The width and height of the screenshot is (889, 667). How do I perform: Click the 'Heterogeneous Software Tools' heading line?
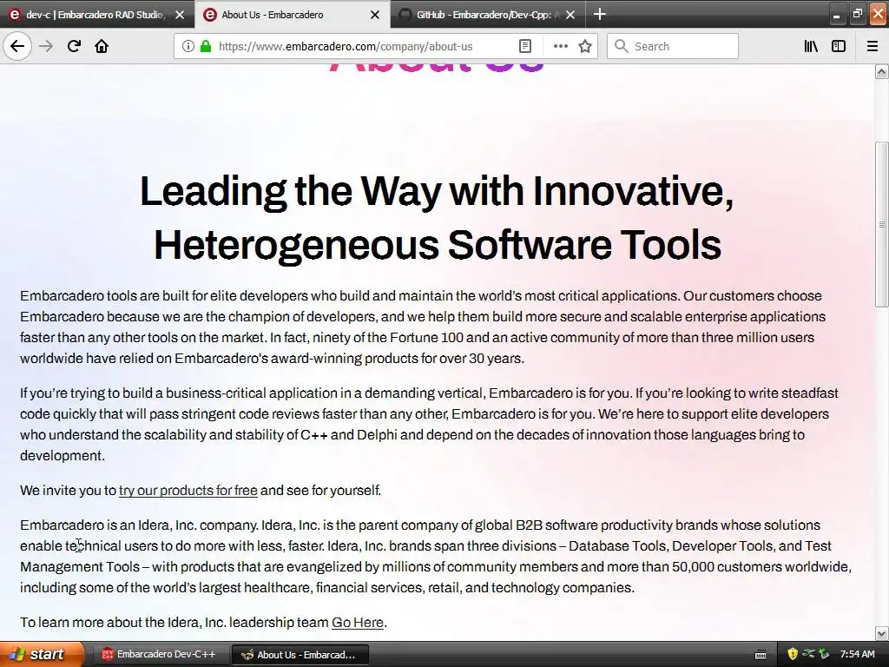tap(438, 245)
